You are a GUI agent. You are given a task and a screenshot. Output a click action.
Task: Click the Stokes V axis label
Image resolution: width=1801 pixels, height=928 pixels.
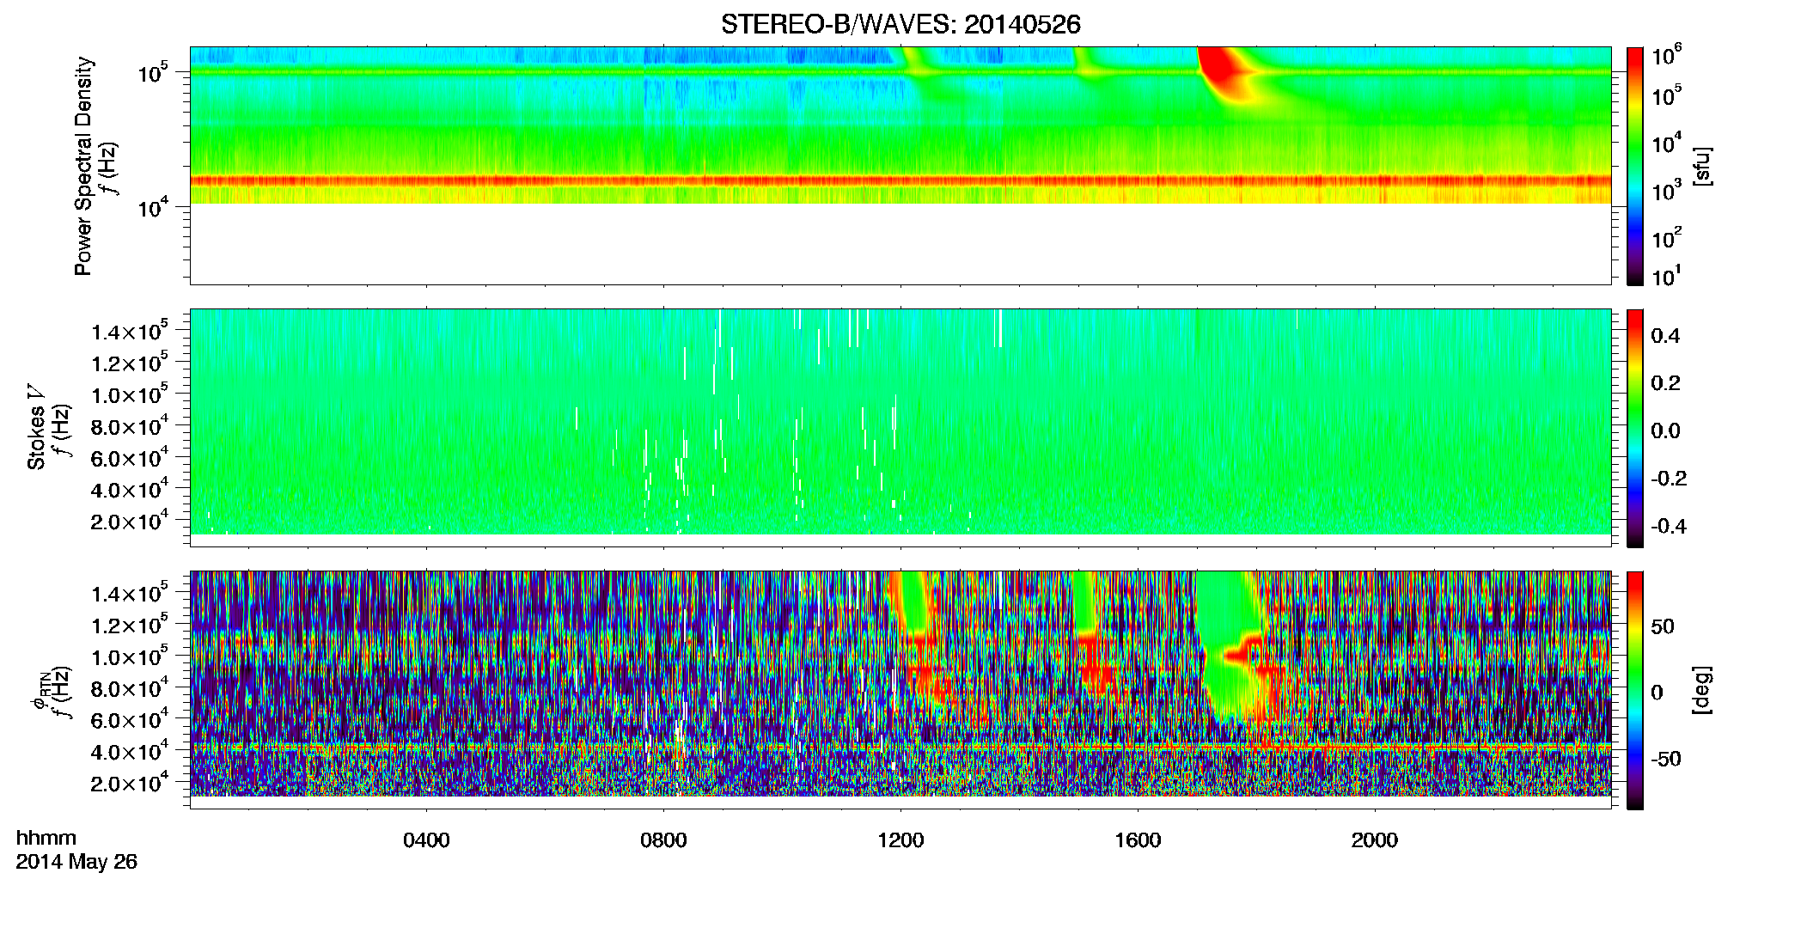tap(36, 427)
